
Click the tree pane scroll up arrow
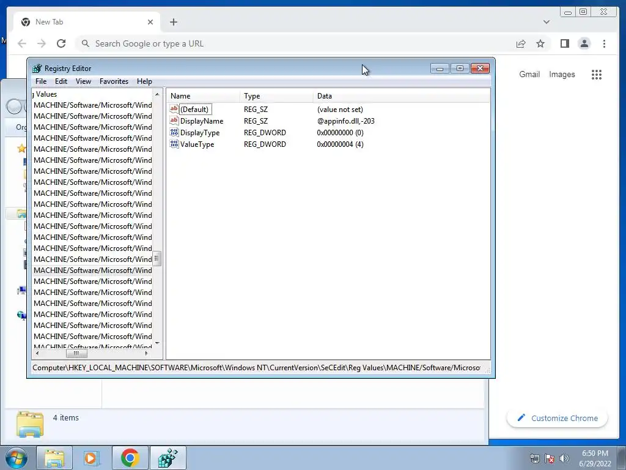click(x=157, y=94)
